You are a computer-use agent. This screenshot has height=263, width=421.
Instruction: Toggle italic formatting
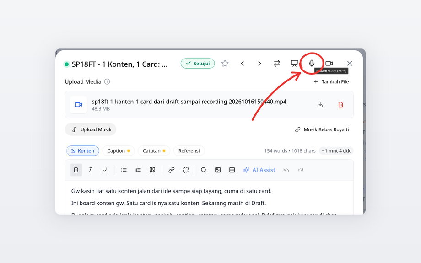pyautogui.click(x=90, y=170)
